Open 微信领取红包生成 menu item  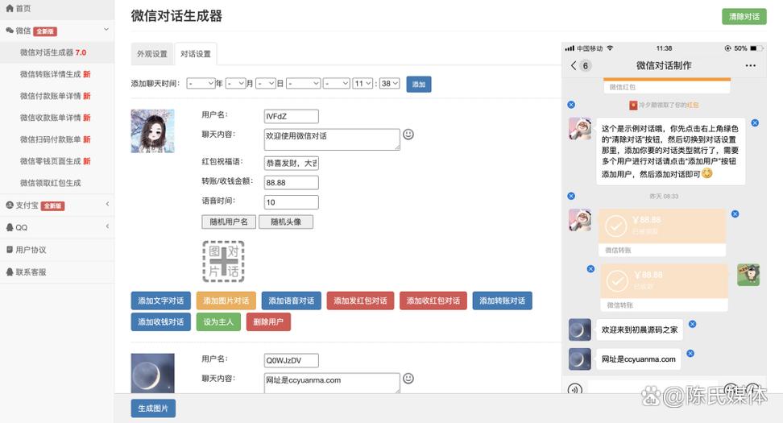point(51,183)
